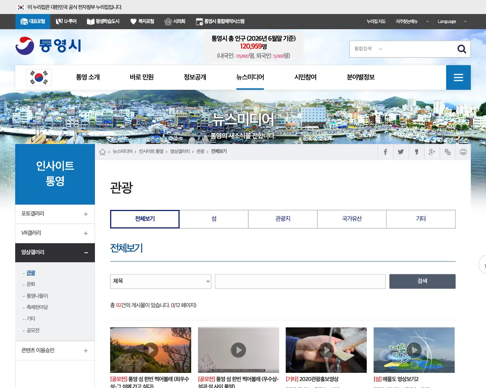Open 통영나들이 in sidebar submenu
The height and width of the screenshot is (388, 486).
pyautogui.click(x=37, y=296)
